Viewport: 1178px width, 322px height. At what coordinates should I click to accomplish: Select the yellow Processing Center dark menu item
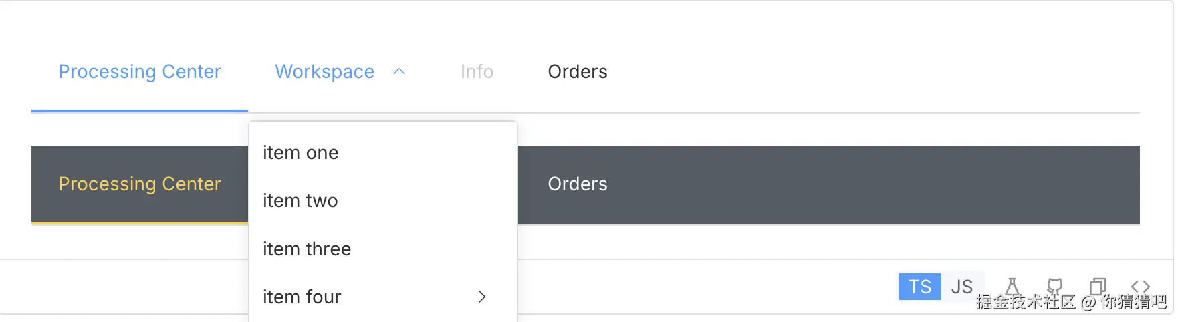(140, 184)
